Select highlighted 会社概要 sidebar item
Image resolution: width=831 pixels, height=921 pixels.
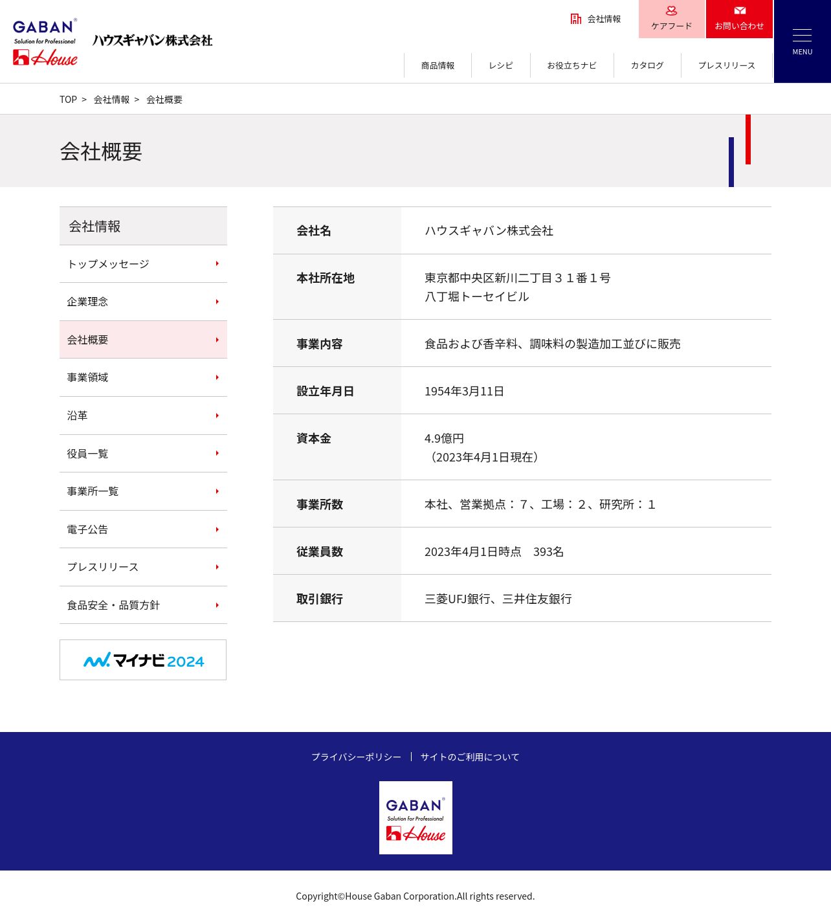coord(143,340)
